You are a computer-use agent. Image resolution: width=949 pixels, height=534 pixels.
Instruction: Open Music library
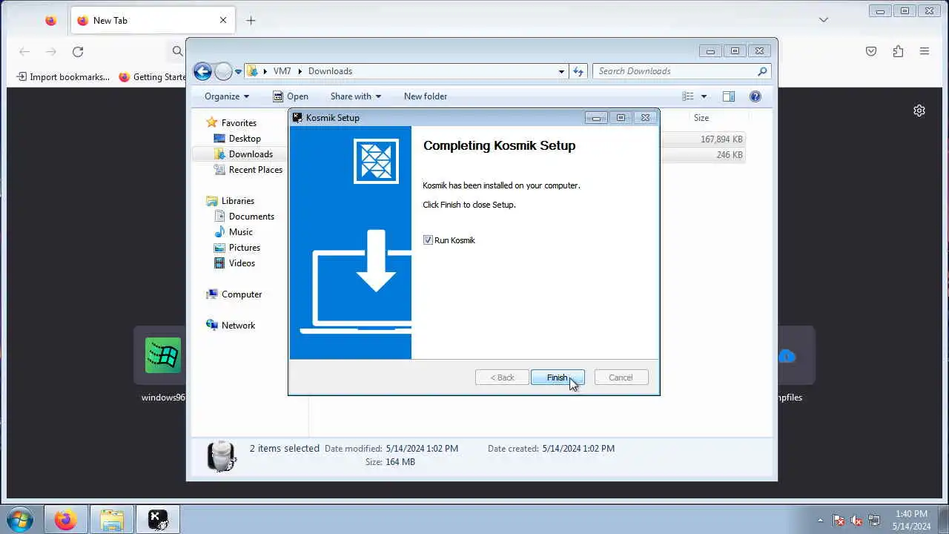[x=240, y=232]
